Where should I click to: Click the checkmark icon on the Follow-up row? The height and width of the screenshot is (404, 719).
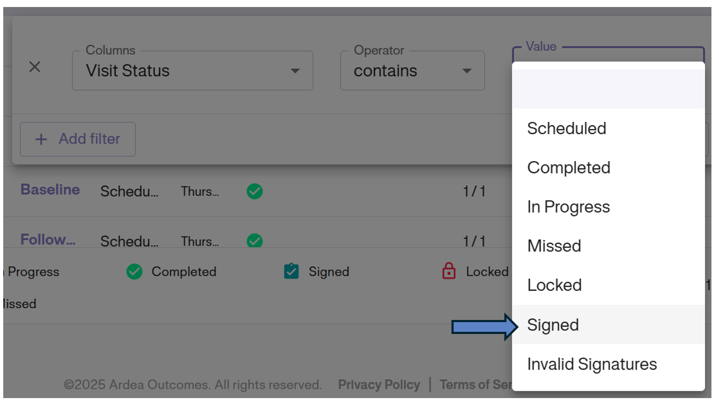(x=254, y=241)
